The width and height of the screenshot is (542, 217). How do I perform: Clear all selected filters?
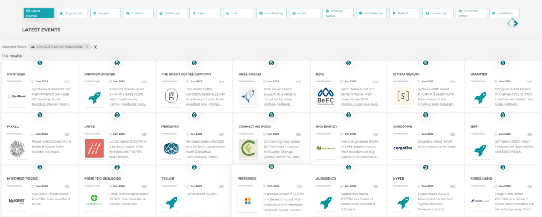(96, 47)
